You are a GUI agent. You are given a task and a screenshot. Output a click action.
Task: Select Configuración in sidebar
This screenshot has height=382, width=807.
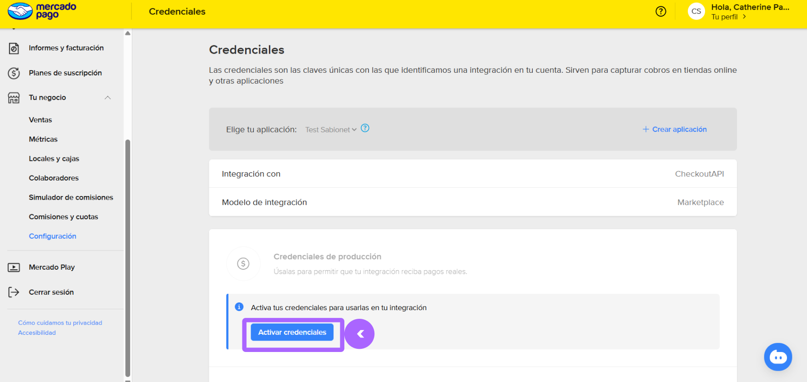click(x=53, y=236)
